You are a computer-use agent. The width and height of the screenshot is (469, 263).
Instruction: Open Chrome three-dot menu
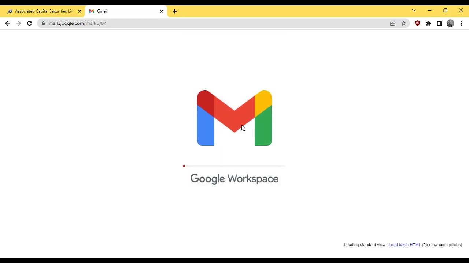tap(461, 23)
